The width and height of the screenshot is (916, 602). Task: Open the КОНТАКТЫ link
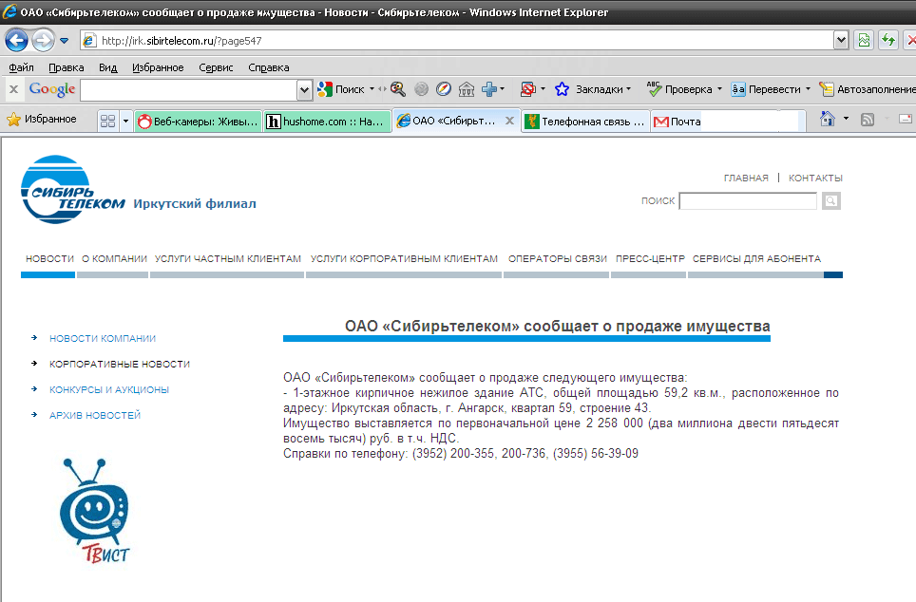coord(815,179)
